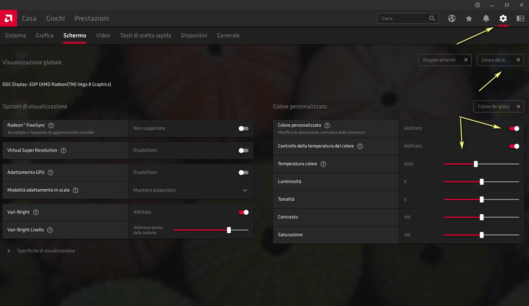The width and height of the screenshot is (529, 306).
Task: Select the DDC Display- EDP display label
Action: pos(57,84)
